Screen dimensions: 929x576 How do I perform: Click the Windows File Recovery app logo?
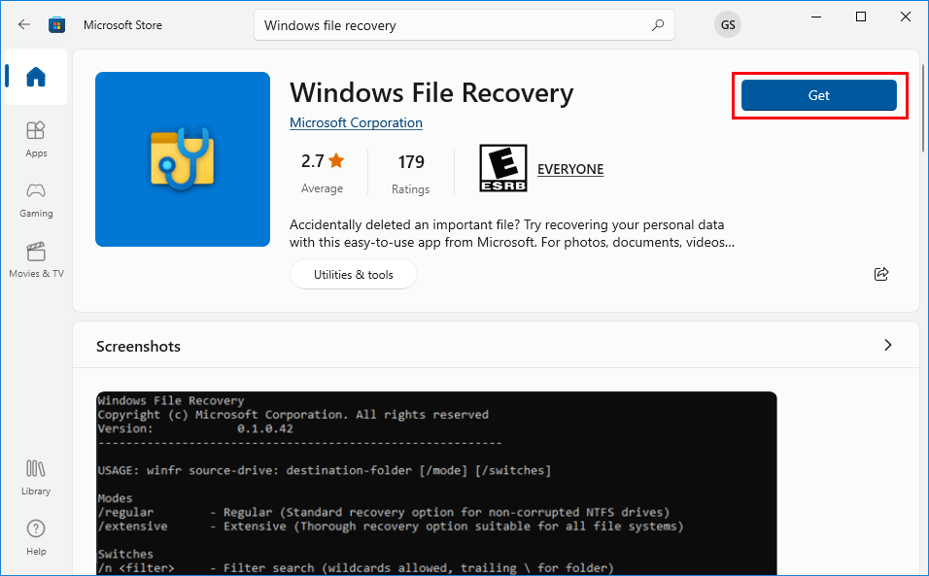coord(183,159)
